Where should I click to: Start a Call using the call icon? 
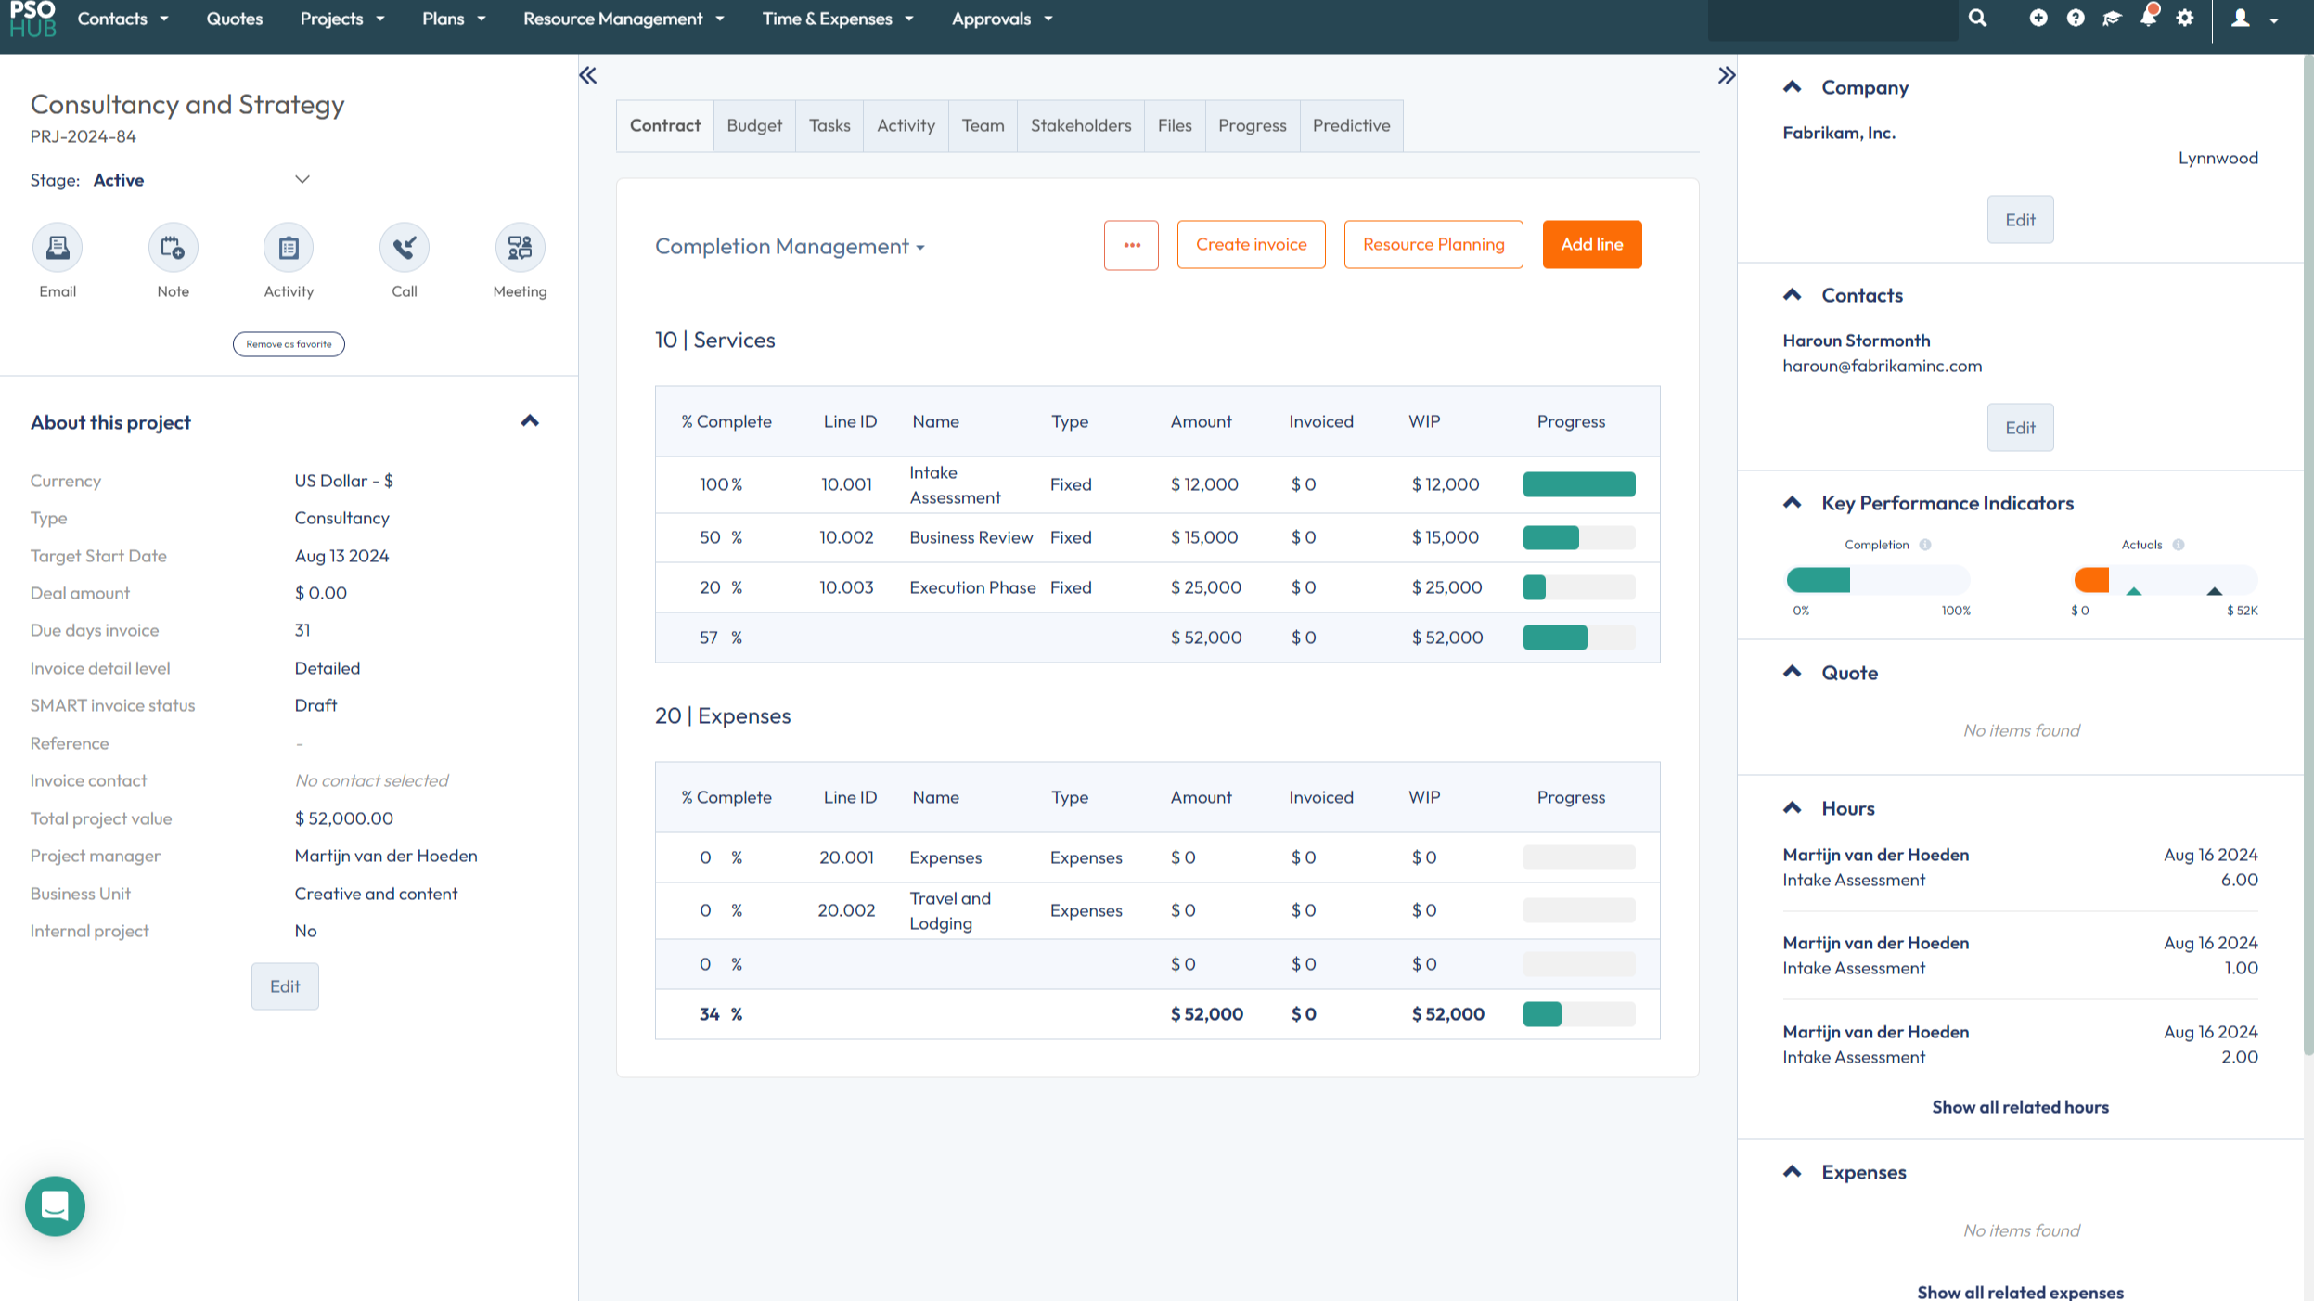click(404, 247)
